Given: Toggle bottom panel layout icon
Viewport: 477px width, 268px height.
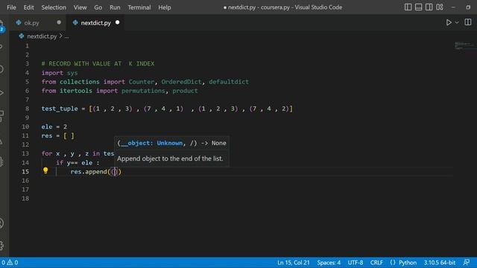Looking at the screenshot, I should click(419, 7).
